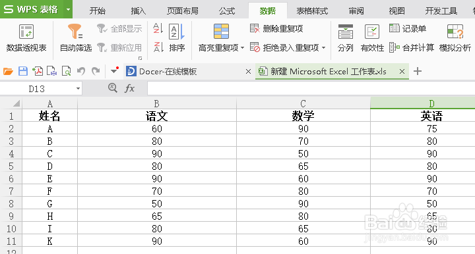Image resolution: width=475 pixels, height=254 pixels.
Task: Add a new document tab with plus
Action: pos(418,71)
